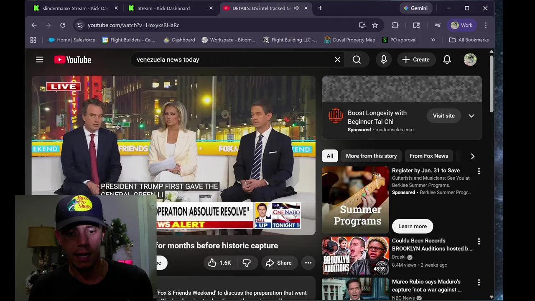Screen dimensions: 535x301
Task: Open Duval Property Map bookmark
Action: click(x=350, y=40)
